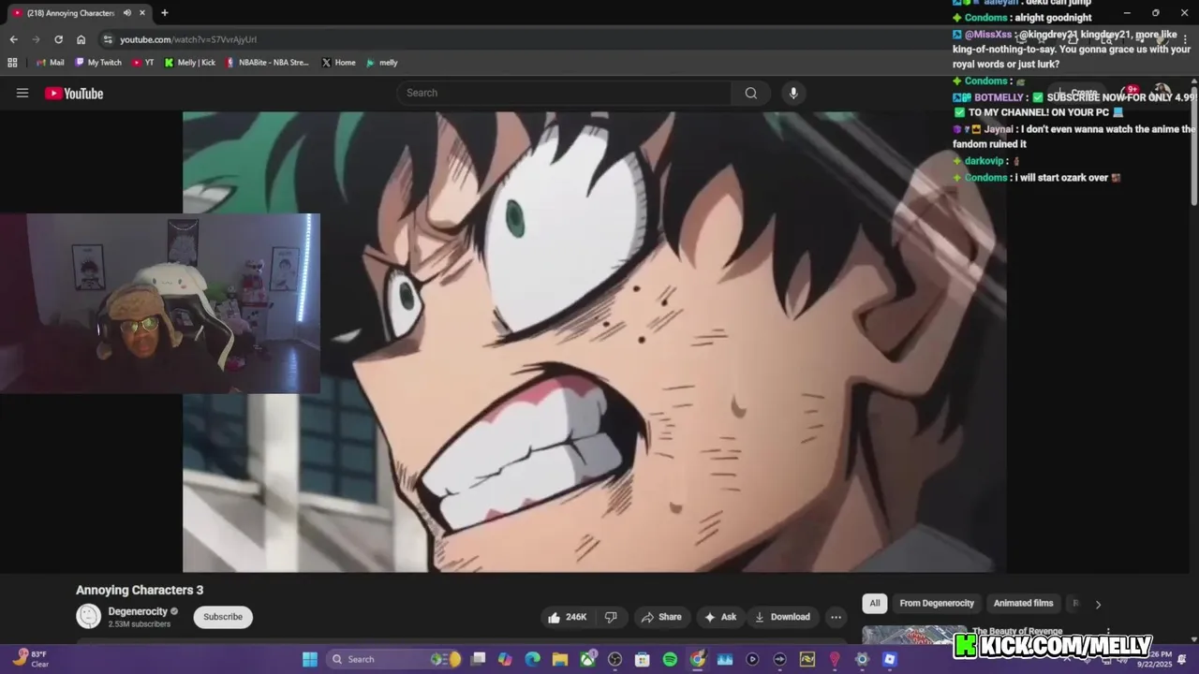Open options for The Beauty of Revenge video
This screenshot has width=1199, height=674.
point(1108,632)
